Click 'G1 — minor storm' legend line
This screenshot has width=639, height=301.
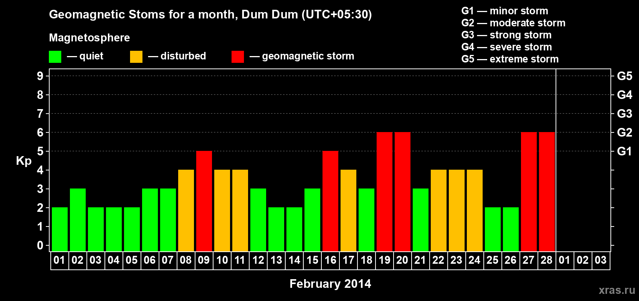pyautogui.click(x=504, y=11)
